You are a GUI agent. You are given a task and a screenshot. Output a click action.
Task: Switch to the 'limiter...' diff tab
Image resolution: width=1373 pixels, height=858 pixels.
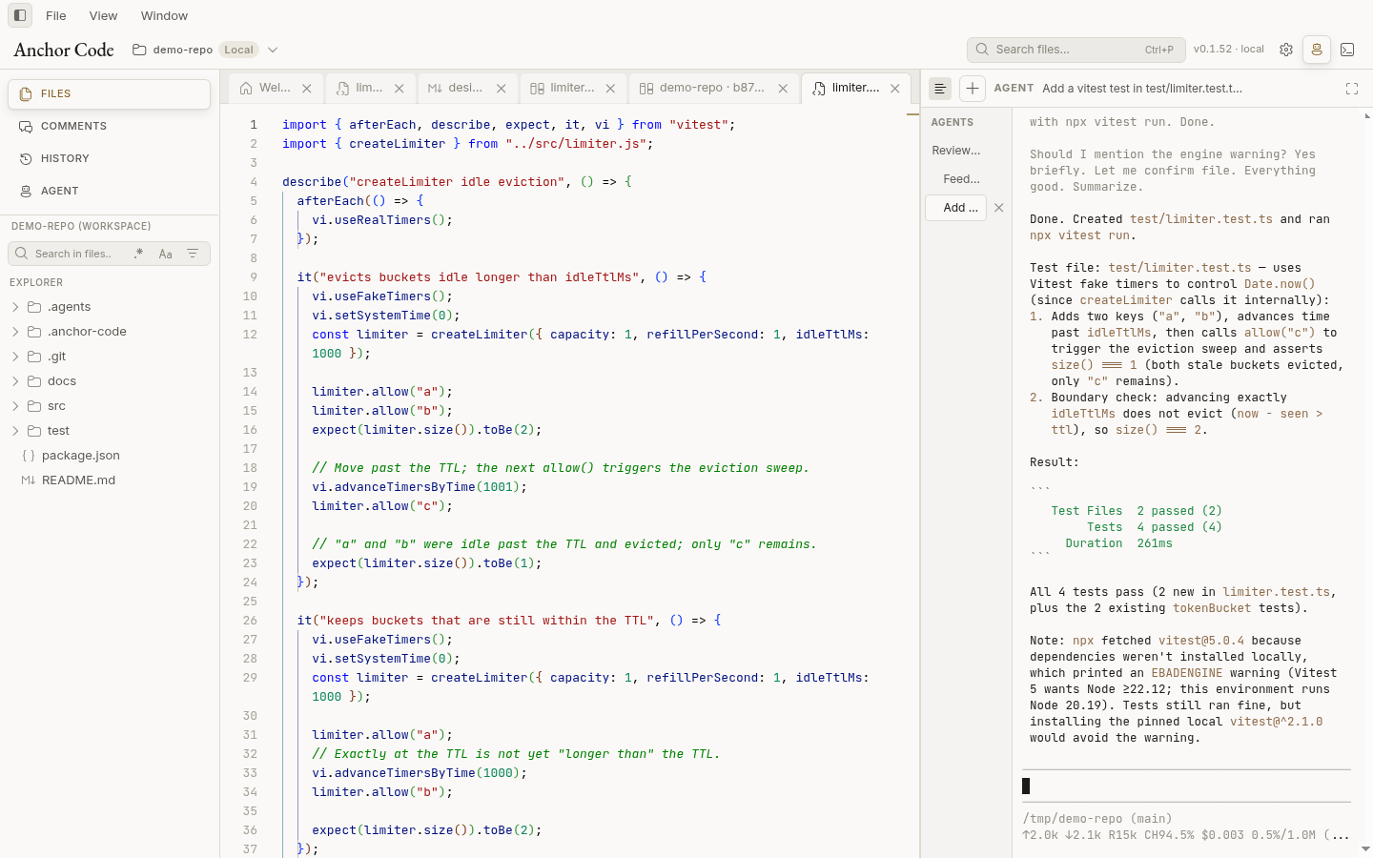[x=573, y=88]
